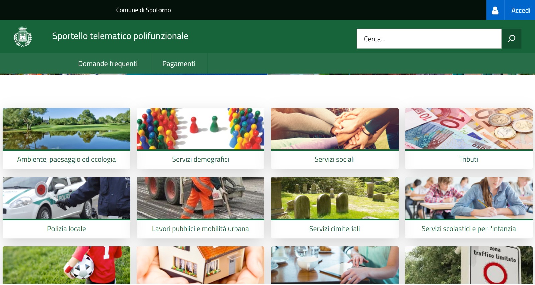Focus the Cerca search field
The height and width of the screenshot is (285, 535).
pyautogui.click(x=429, y=39)
